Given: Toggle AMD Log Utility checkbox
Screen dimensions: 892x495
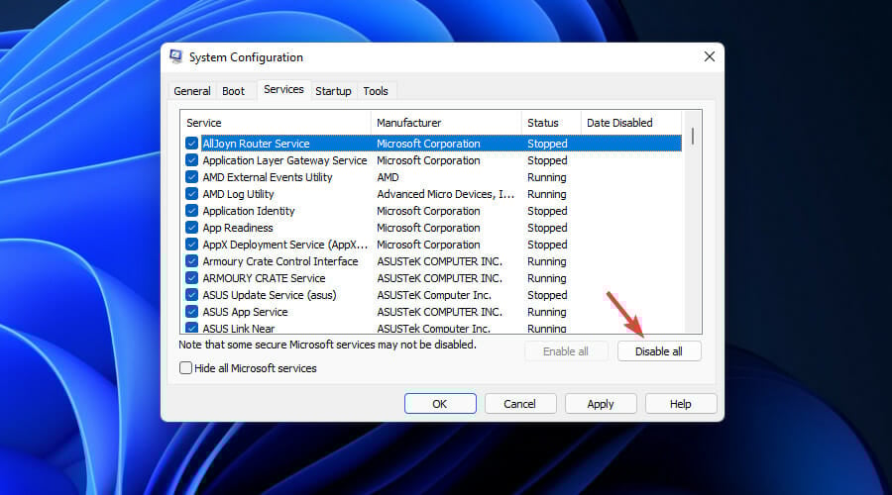Looking at the screenshot, I should click(x=191, y=194).
